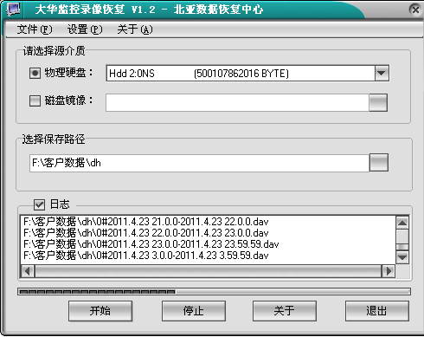Click the 停止 button
424x337 pixels.
click(194, 311)
